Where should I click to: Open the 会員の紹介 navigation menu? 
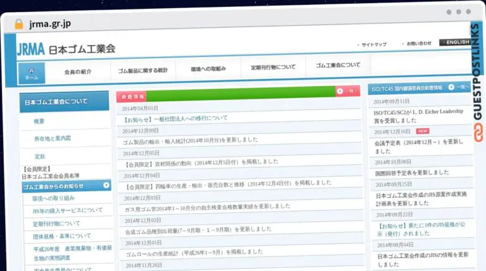[78, 71]
